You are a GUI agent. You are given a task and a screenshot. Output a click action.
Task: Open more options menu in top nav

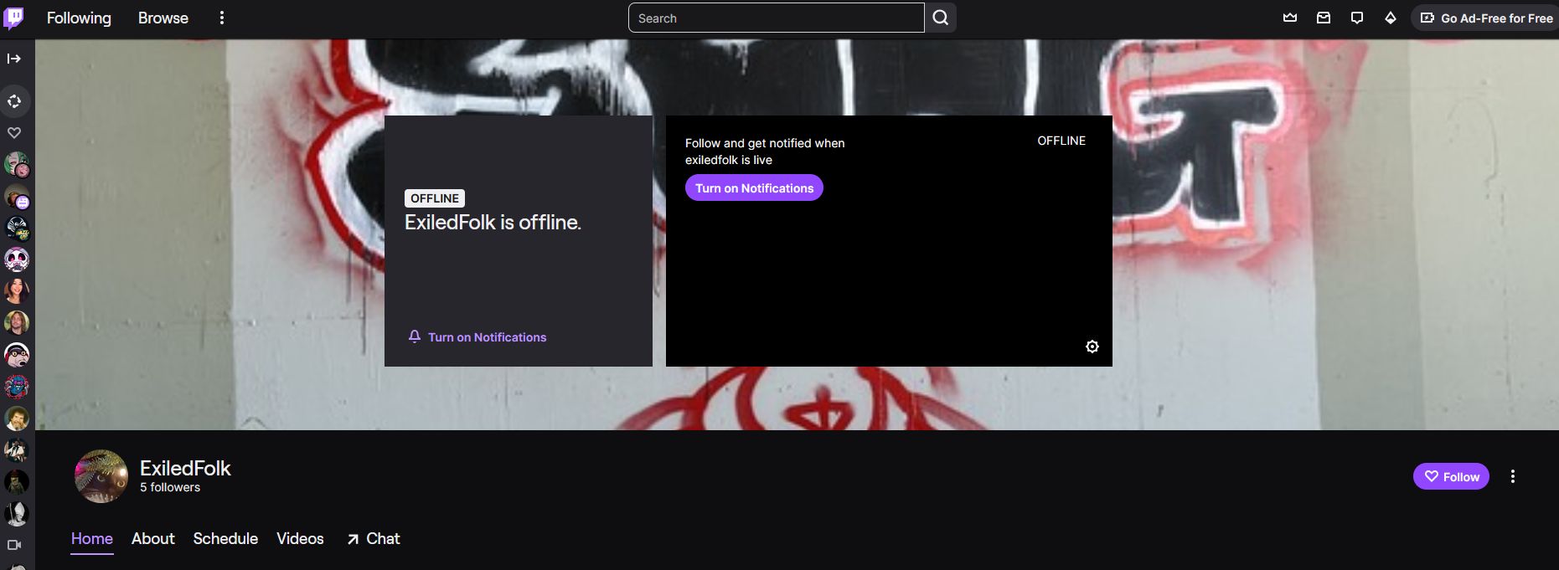click(222, 18)
